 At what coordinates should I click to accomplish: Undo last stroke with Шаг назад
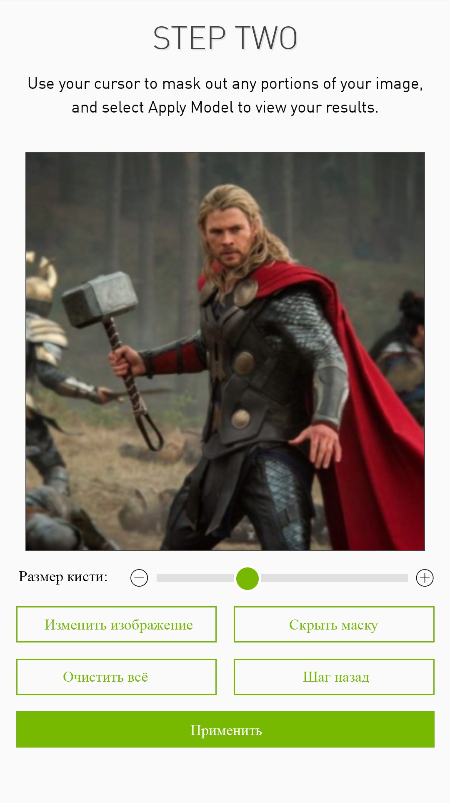pyautogui.click(x=334, y=677)
